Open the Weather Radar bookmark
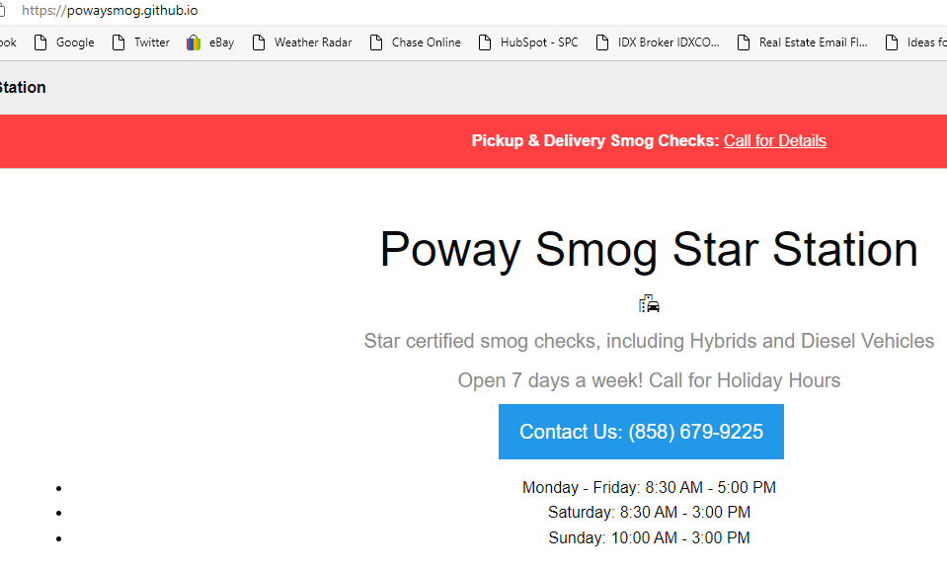The image size is (947, 572). 302,42
